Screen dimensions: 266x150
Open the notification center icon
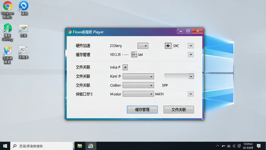coord(259,146)
